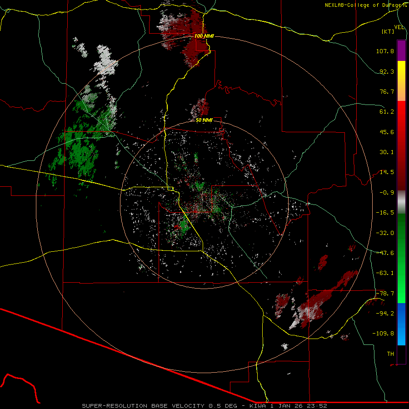Click the 100 NMI range ring label
Screen dimensions: 409x409
(204, 36)
